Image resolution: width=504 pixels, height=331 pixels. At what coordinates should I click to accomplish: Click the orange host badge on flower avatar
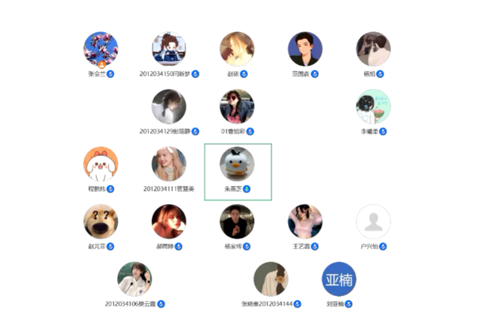pos(102,65)
